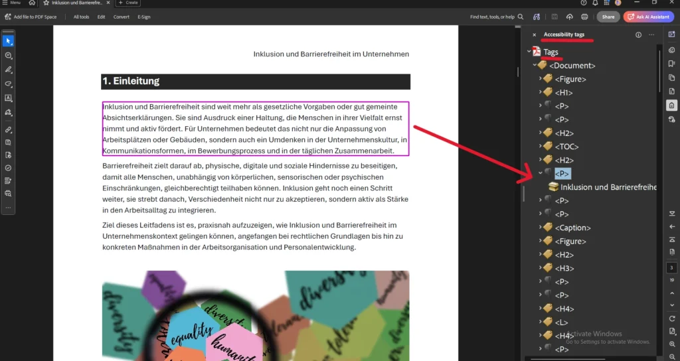Viewport: 680px width, 361px height.
Task: Expand the <H3> tag node
Action: (x=541, y=268)
